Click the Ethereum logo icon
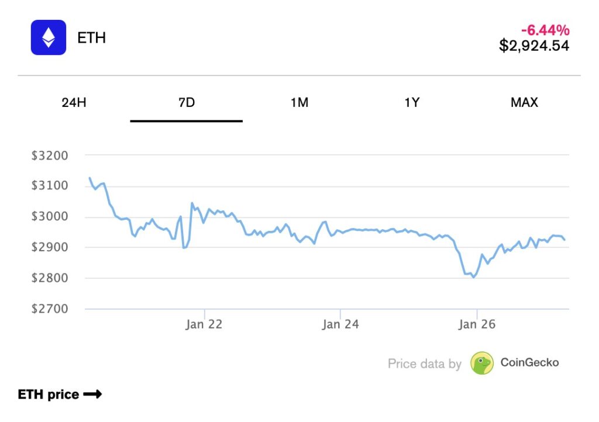The width and height of the screenshot is (599, 422). (49, 38)
